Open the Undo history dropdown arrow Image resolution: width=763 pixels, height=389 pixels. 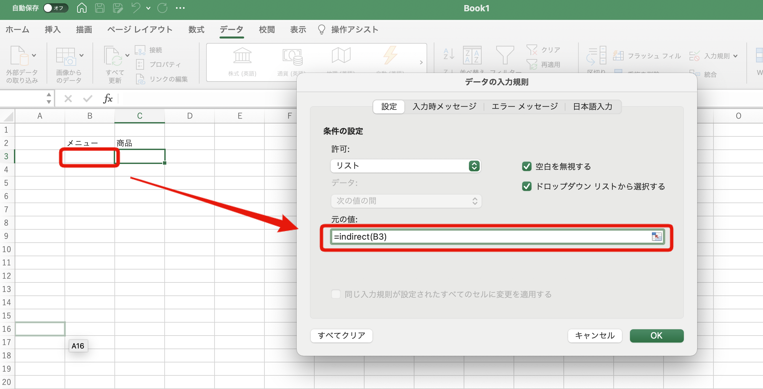coord(148,8)
